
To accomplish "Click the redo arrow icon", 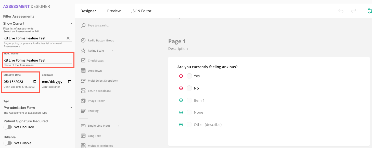I will [x=354, y=11].
